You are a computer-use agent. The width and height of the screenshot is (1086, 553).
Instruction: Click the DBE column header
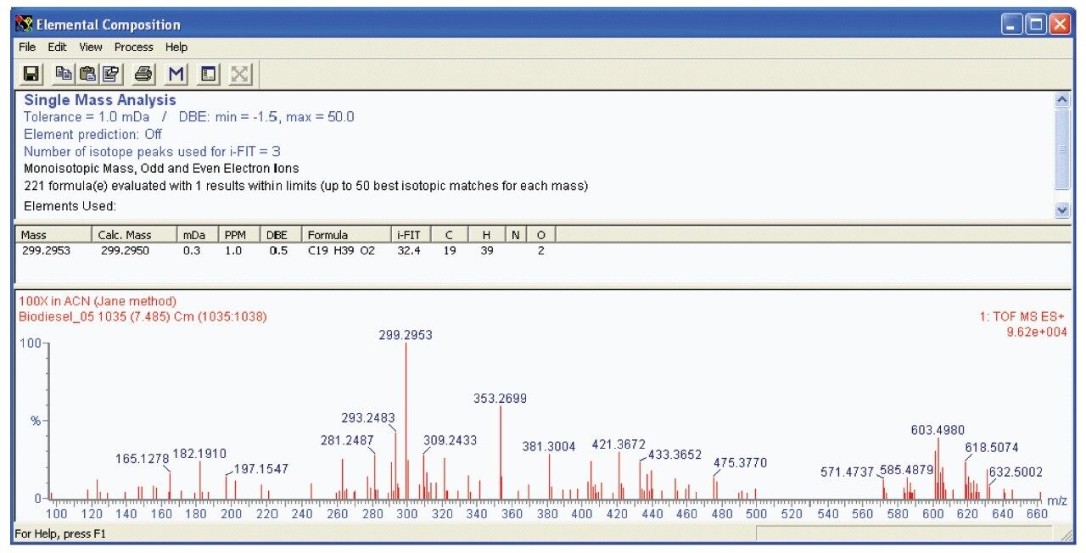(281, 235)
